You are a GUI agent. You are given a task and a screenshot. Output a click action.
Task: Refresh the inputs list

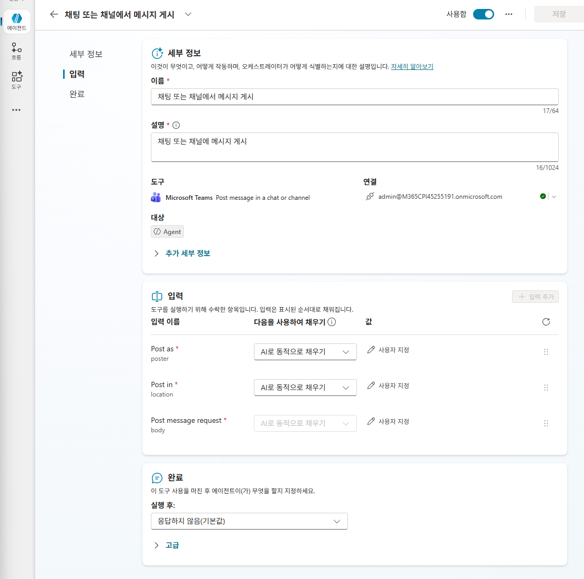(x=546, y=322)
